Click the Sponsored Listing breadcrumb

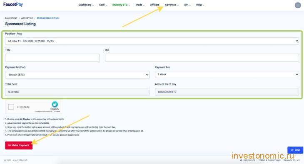48,18
